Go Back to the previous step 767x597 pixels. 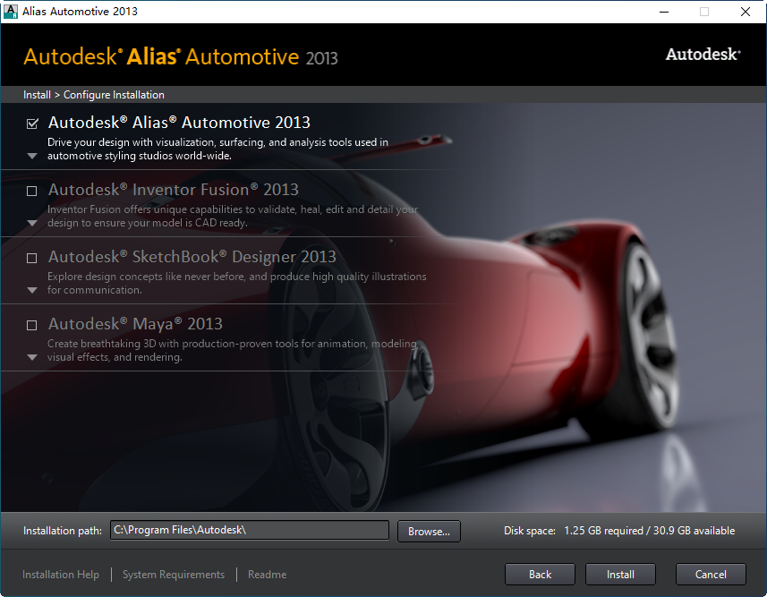(540, 574)
